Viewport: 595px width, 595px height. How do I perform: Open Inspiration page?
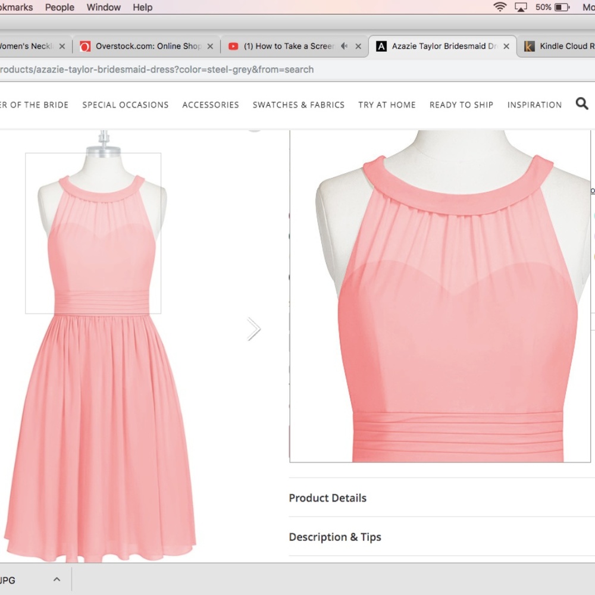534,105
